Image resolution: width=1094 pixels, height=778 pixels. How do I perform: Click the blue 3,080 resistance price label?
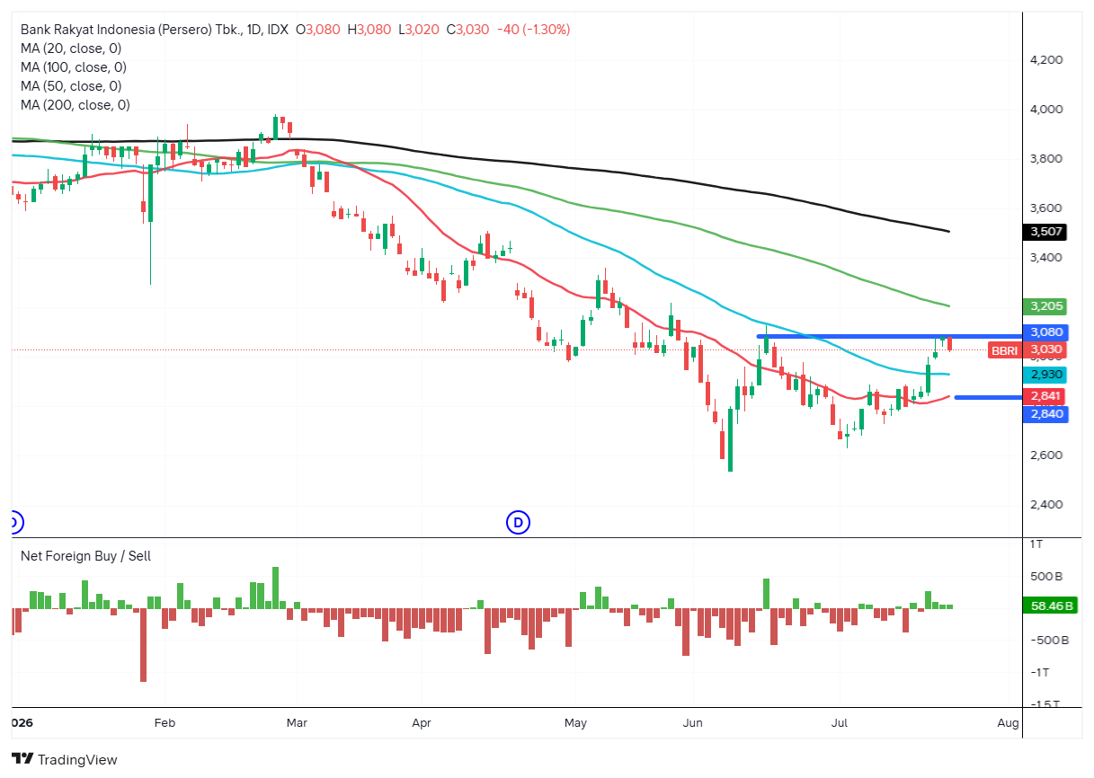(x=1045, y=332)
